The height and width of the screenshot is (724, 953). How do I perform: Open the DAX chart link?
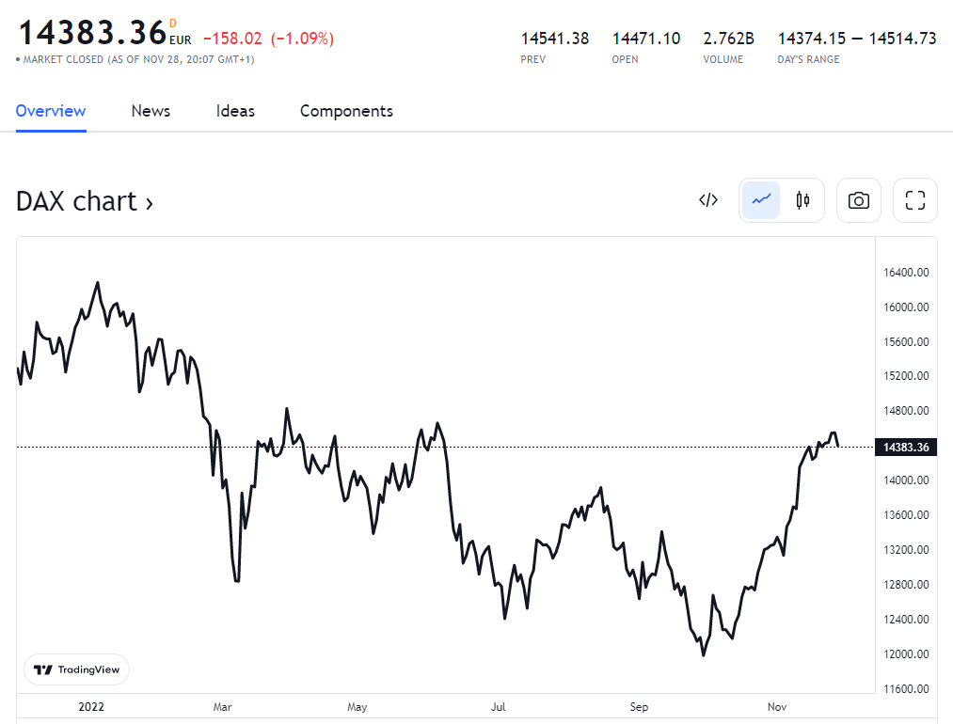click(x=85, y=201)
